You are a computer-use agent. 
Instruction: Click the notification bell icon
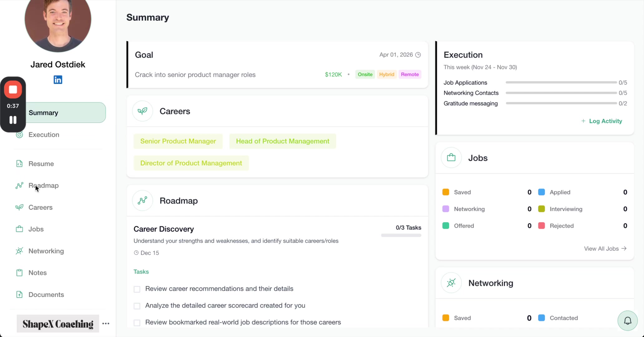click(x=627, y=320)
